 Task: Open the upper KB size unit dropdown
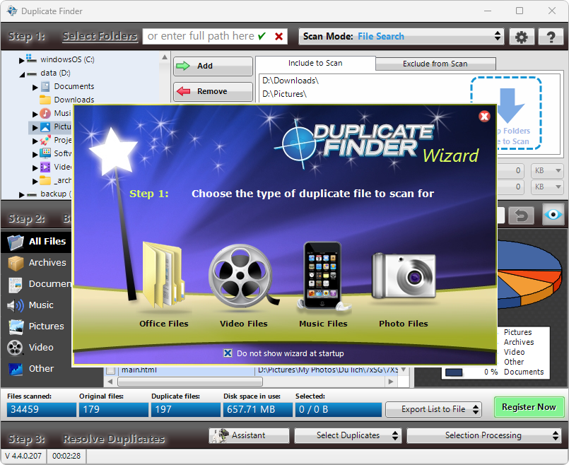547,170
